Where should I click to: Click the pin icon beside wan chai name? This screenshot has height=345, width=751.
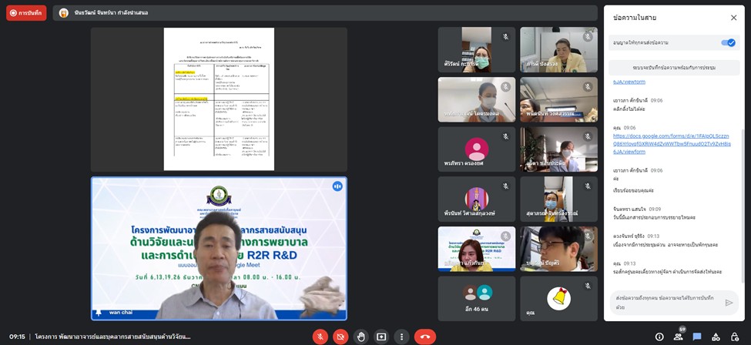[99, 313]
